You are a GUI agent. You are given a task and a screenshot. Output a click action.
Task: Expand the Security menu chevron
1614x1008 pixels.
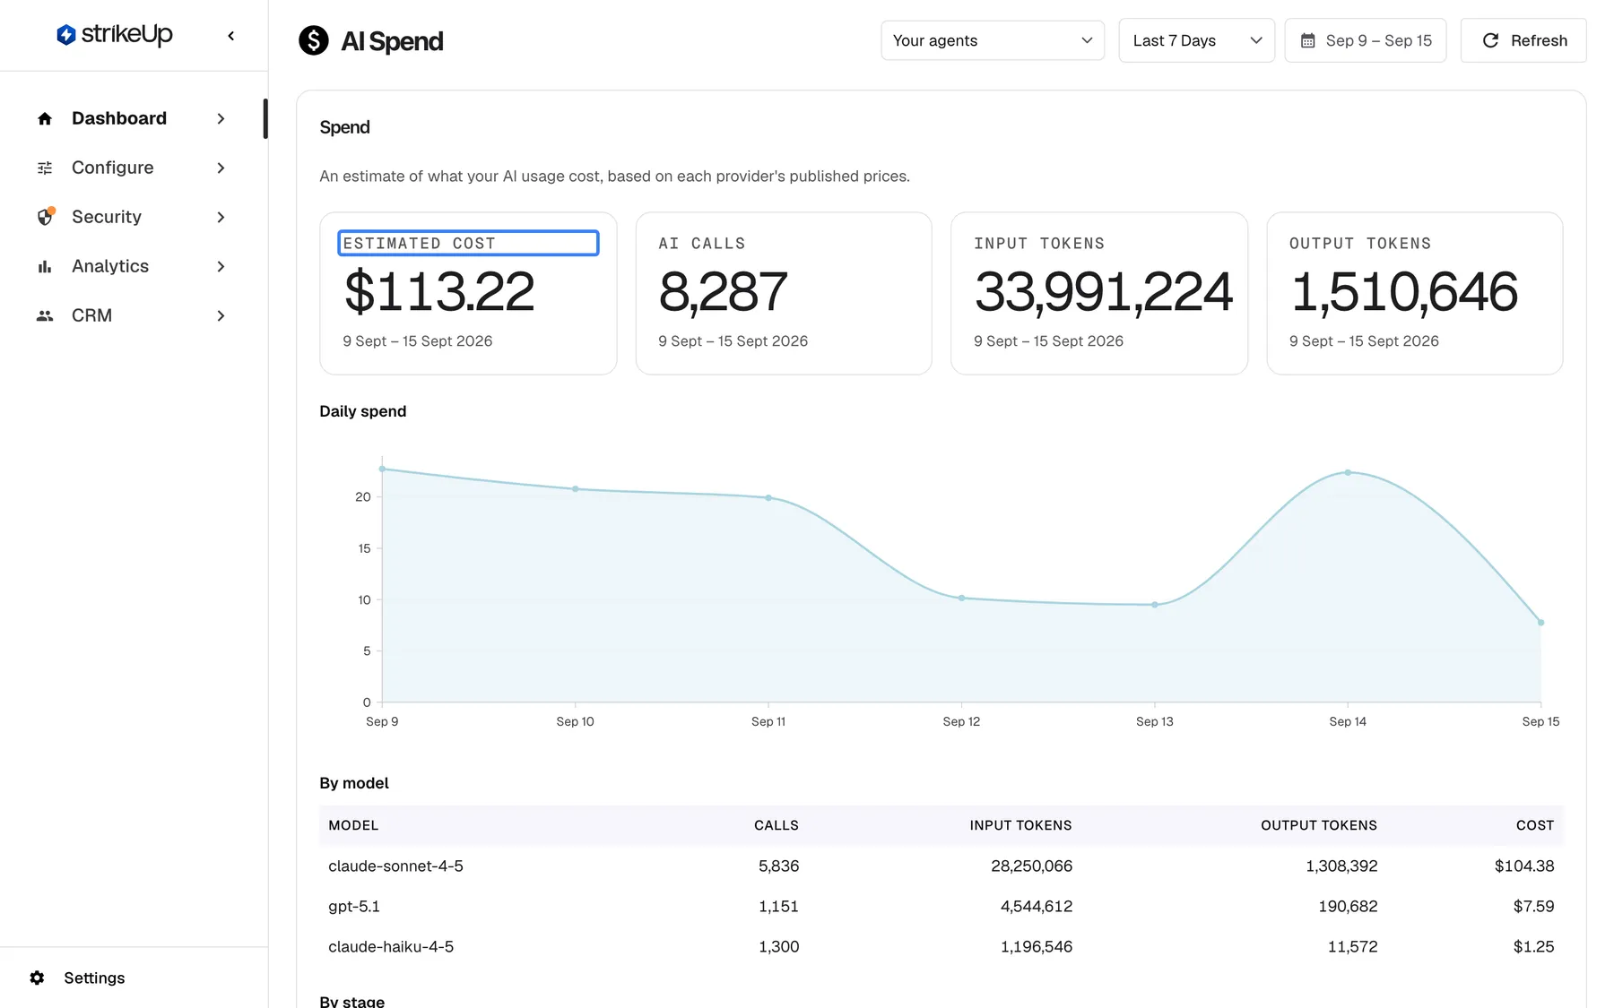[221, 217]
